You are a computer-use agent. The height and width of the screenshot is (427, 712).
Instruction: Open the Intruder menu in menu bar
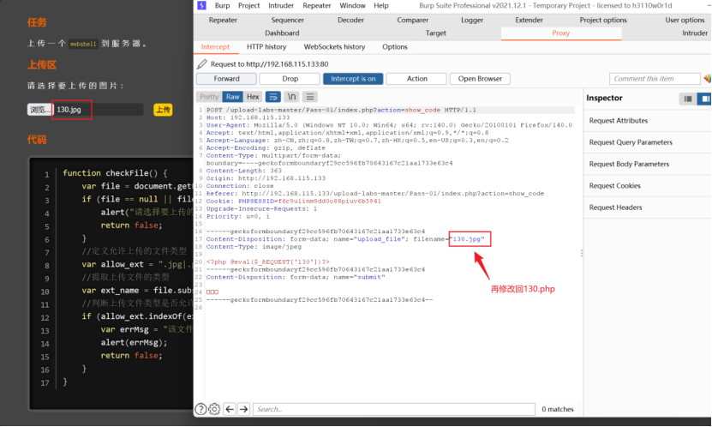click(x=281, y=5)
